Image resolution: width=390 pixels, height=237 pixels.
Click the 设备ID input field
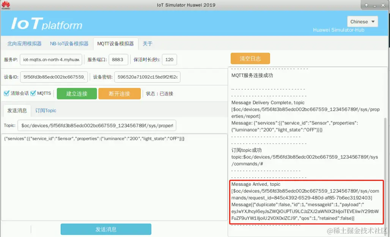click(54, 77)
